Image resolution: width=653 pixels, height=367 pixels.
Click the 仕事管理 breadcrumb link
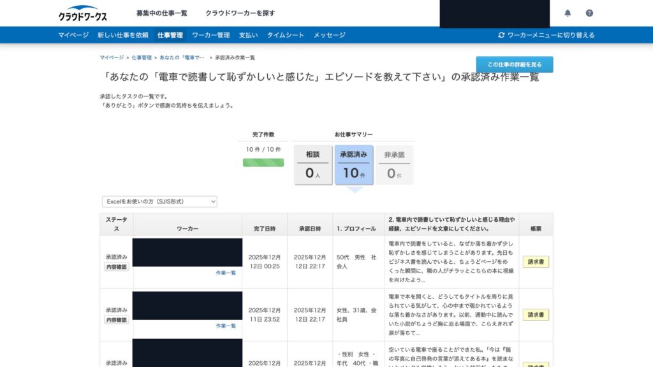[x=142, y=57]
